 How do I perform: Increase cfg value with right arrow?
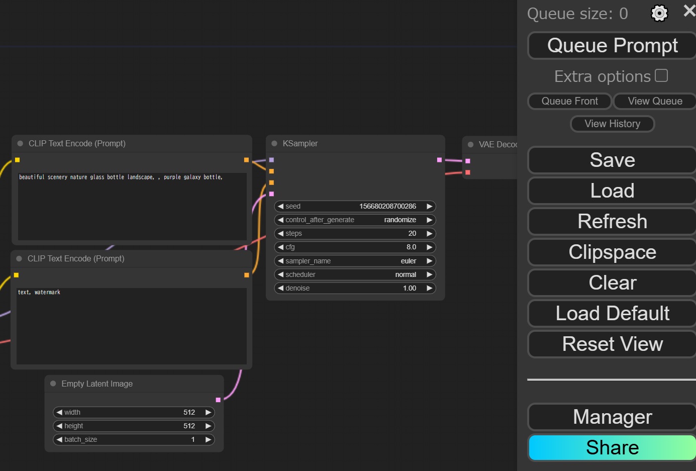pyautogui.click(x=429, y=247)
